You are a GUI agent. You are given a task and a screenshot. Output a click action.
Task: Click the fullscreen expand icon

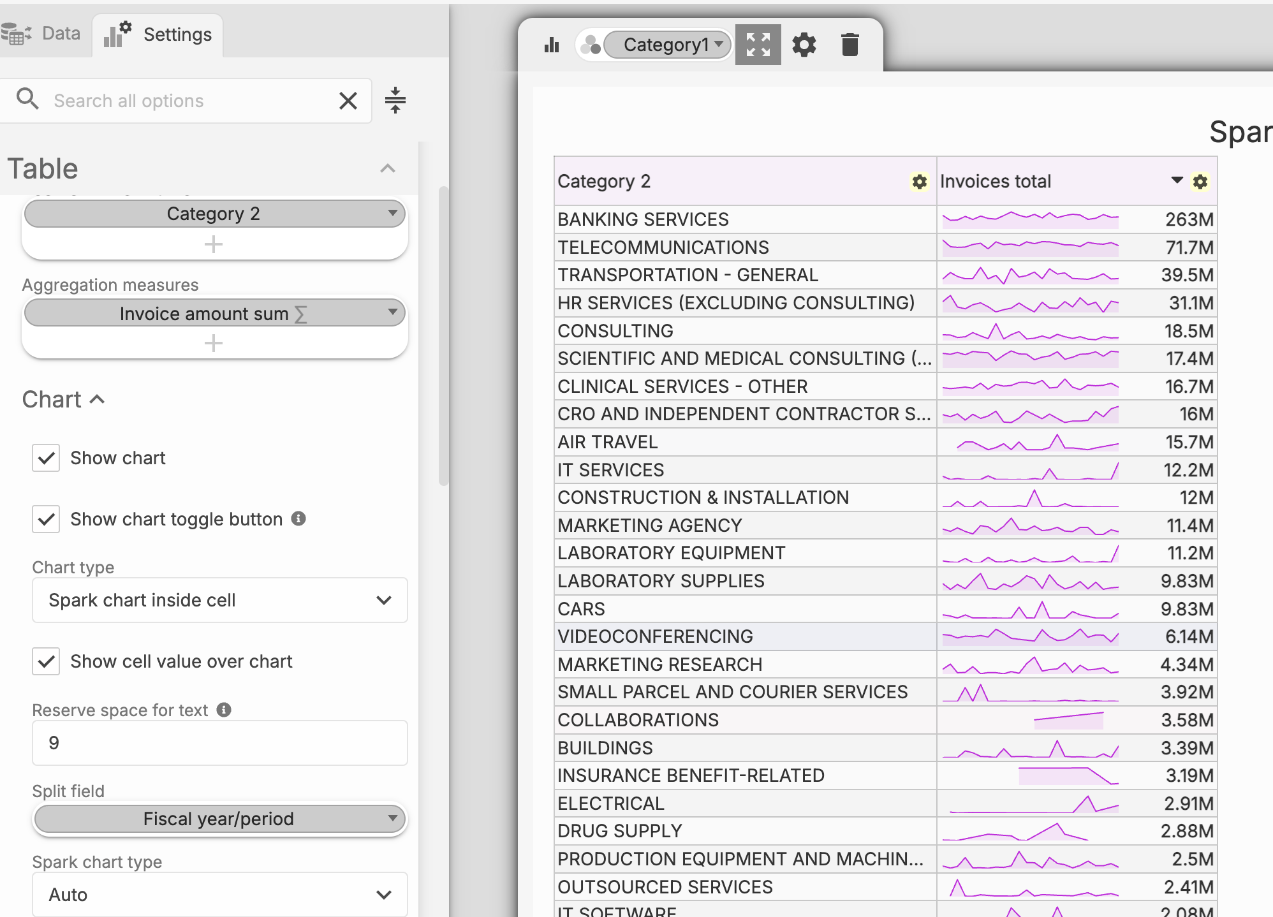coord(758,45)
